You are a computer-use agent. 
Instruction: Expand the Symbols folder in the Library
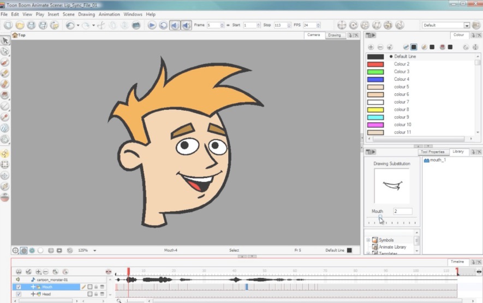pyautogui.click(x=368, y=240)
